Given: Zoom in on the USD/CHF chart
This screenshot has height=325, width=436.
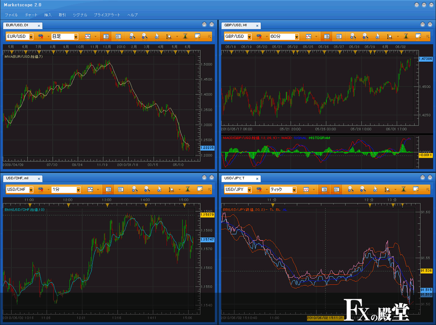Looking at the screenshot, I should click(135, 189).
